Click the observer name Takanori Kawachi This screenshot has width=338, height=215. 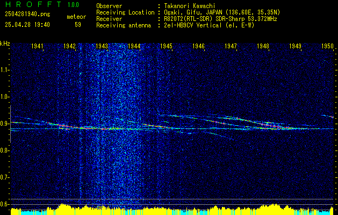point(190,6)
